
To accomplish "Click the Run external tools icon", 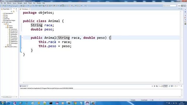I will tap(44, 6).
